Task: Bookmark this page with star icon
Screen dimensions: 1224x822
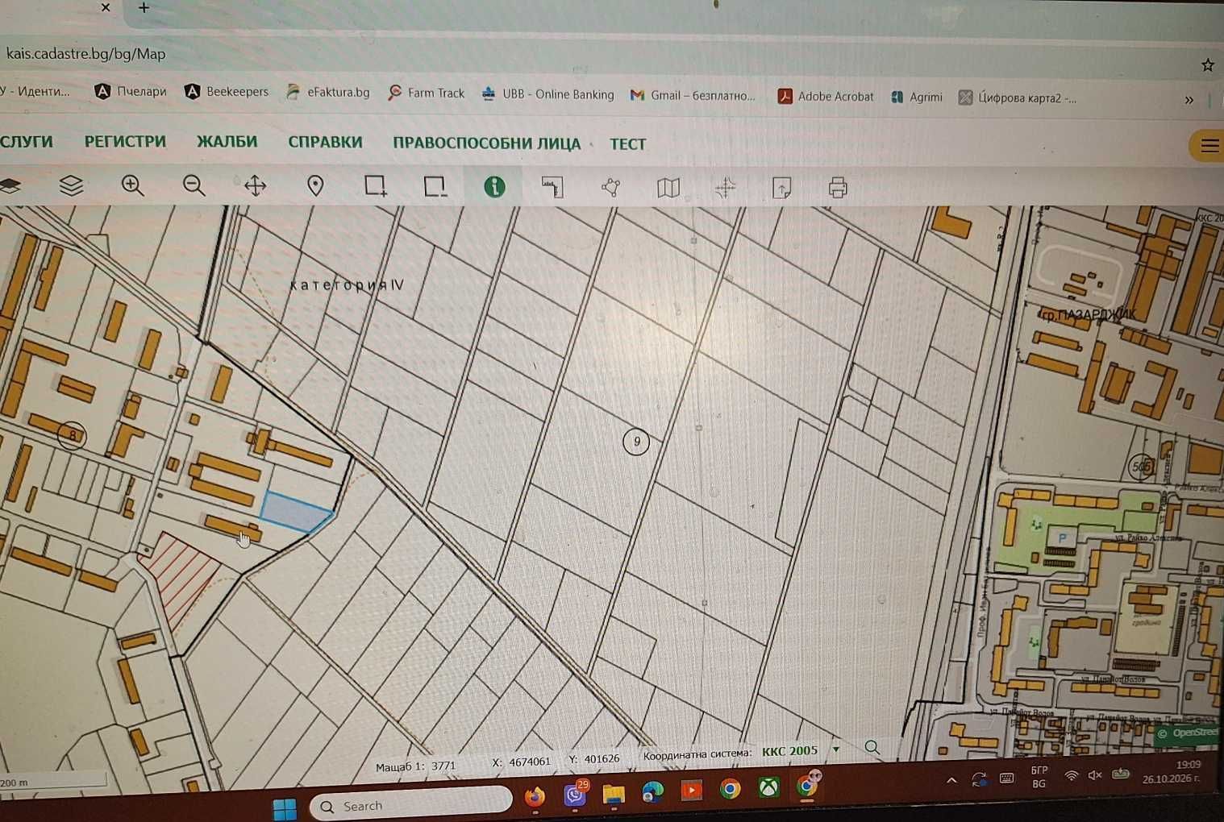Action: [1207, 65]
